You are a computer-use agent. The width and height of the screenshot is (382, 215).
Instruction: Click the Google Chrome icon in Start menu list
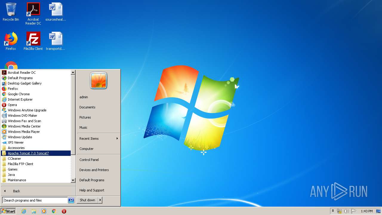tap(4, 94)
